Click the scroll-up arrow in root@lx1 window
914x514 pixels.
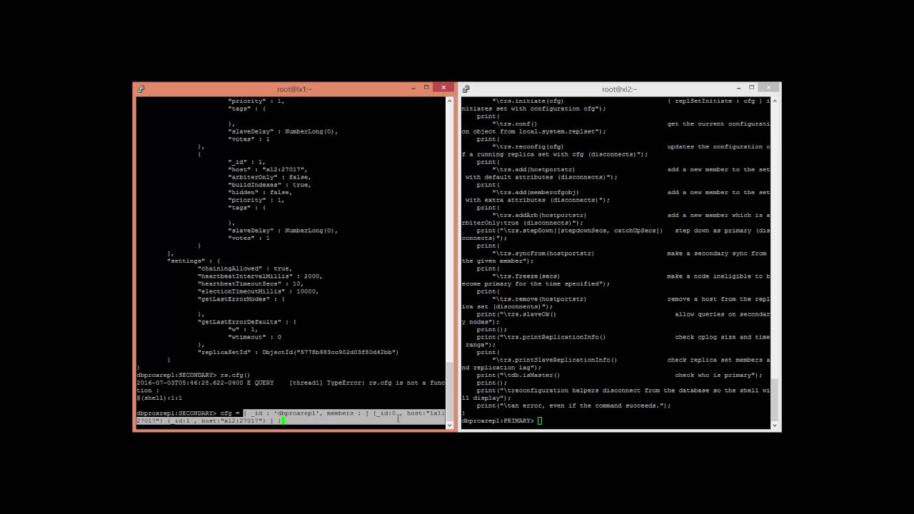(x=449, y=101)
